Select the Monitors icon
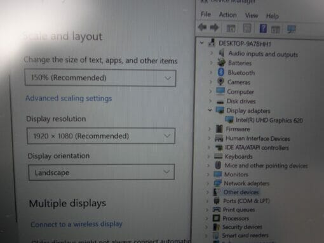Image resolution: width=324 pixels, height=243 pixels. (218, 174)
